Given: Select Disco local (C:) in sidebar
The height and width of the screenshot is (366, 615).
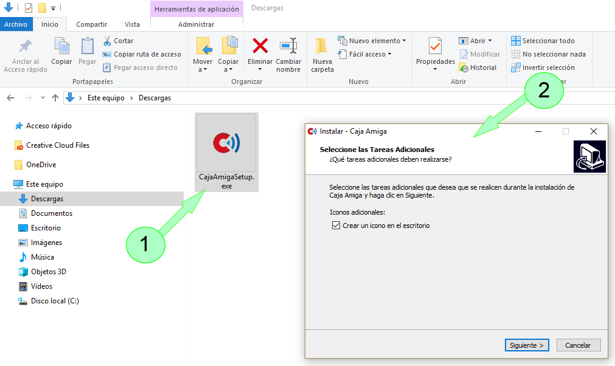Looking at the screenshot, I should tap(54, 301).
